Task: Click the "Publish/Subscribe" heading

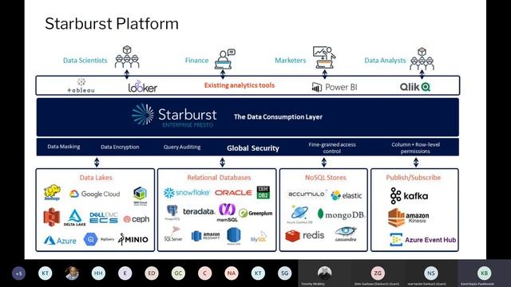Action: [x=414, y=177]
